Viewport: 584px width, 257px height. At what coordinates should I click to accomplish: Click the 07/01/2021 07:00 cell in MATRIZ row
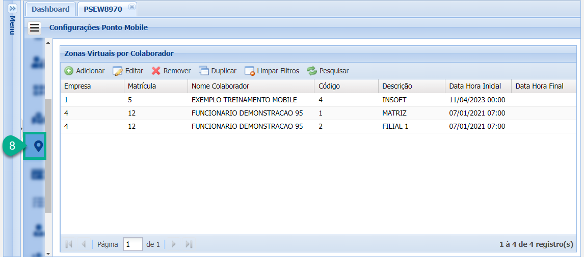tap(478, 113)
